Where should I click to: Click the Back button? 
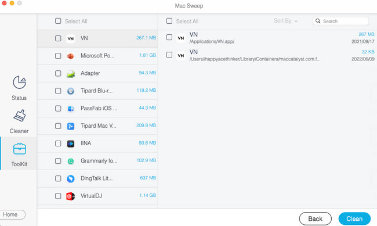(x=315, y=218)
